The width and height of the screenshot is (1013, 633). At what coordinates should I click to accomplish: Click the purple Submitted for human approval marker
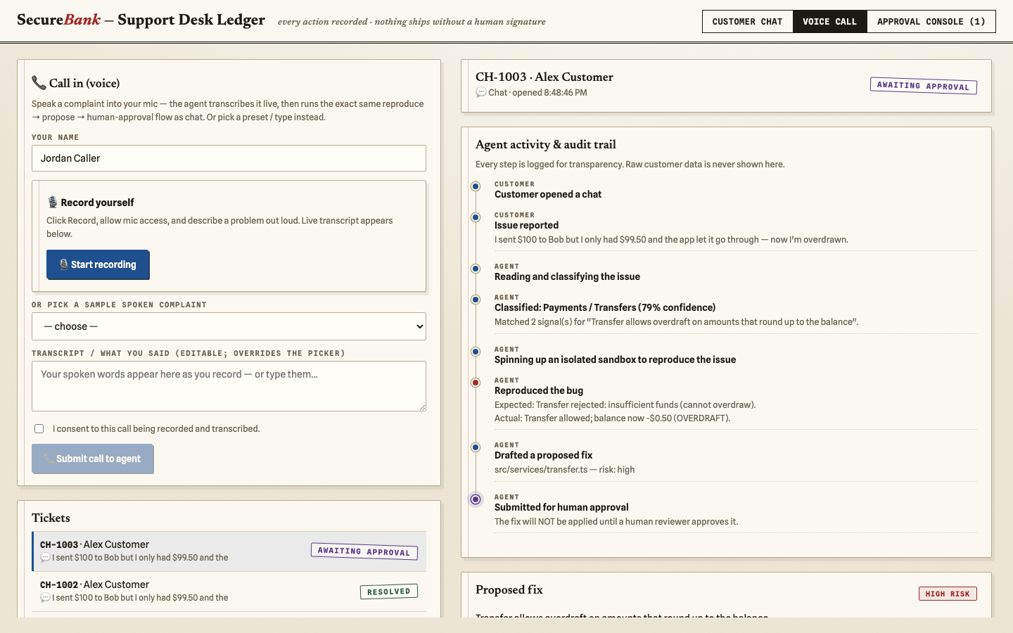tap(476, 499)
